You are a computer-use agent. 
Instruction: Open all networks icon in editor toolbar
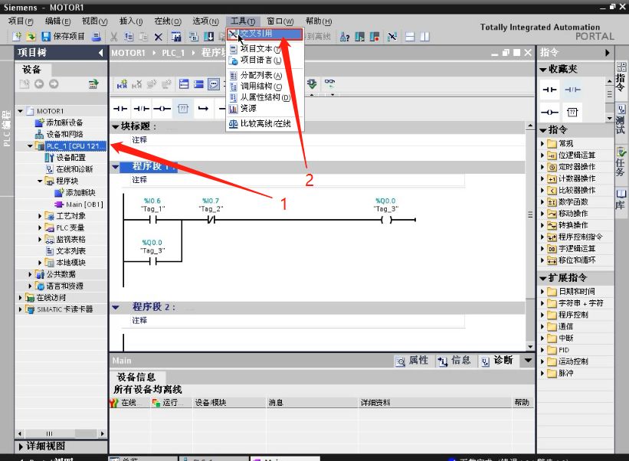(x=184, y=84)
